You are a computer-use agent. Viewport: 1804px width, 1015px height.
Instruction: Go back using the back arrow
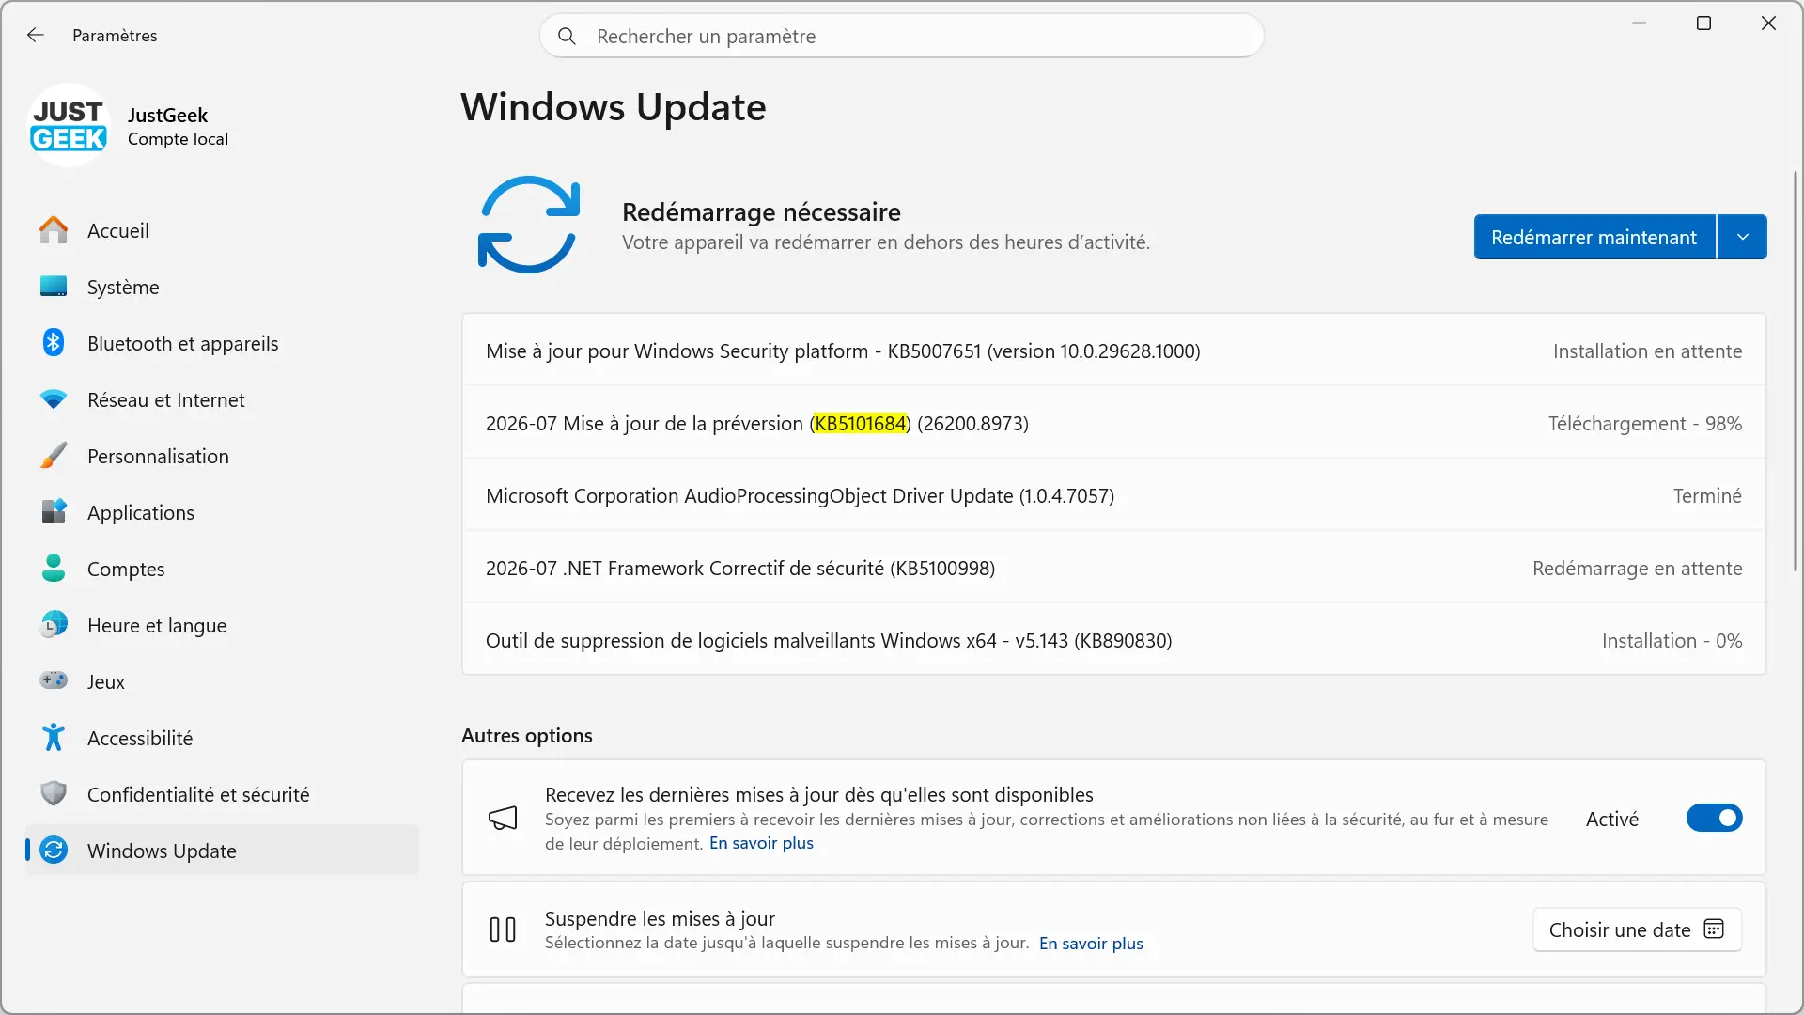click(36, 35)
